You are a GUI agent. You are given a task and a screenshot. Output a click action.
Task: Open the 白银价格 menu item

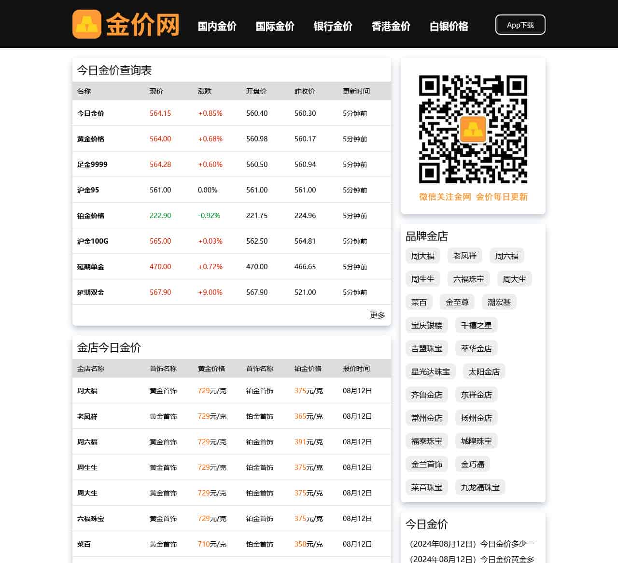(x=449, y=26)
